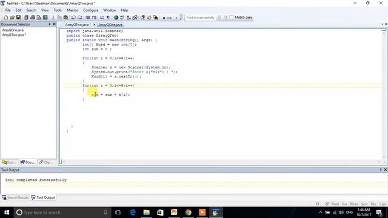388x218 pixels.
Task: Switch to the Explorer panel tab
Action: point(9,162)
